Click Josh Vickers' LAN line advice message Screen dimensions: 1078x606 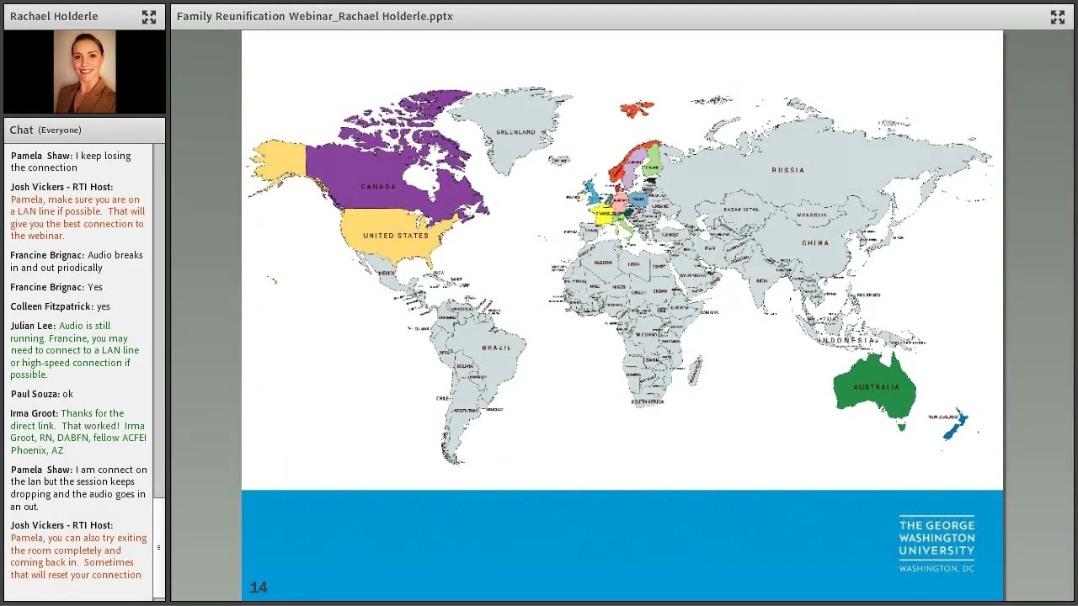[77, 211]
